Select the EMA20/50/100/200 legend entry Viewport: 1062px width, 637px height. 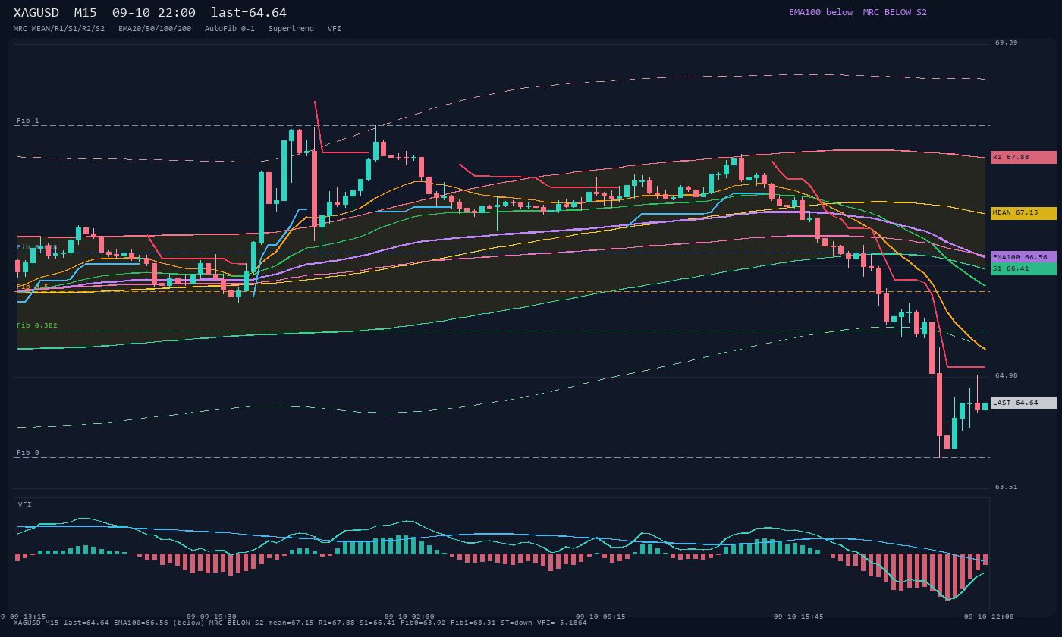click(x=155, y=29)
